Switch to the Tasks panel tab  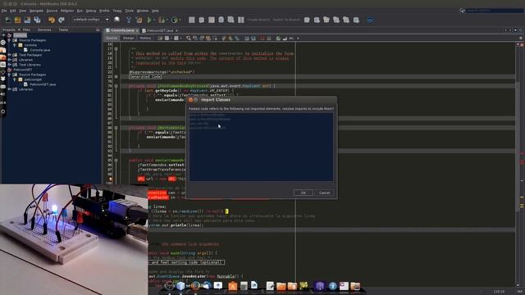click(63, 29)
